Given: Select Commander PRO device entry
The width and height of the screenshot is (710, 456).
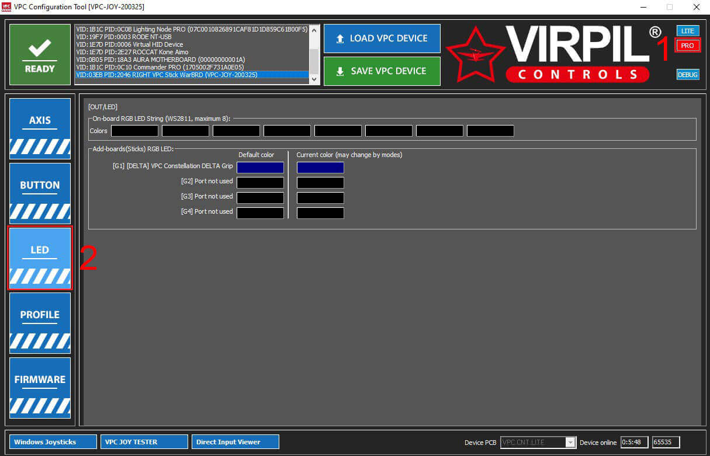Looking at the screenshot, I should [x=192, y=67].
